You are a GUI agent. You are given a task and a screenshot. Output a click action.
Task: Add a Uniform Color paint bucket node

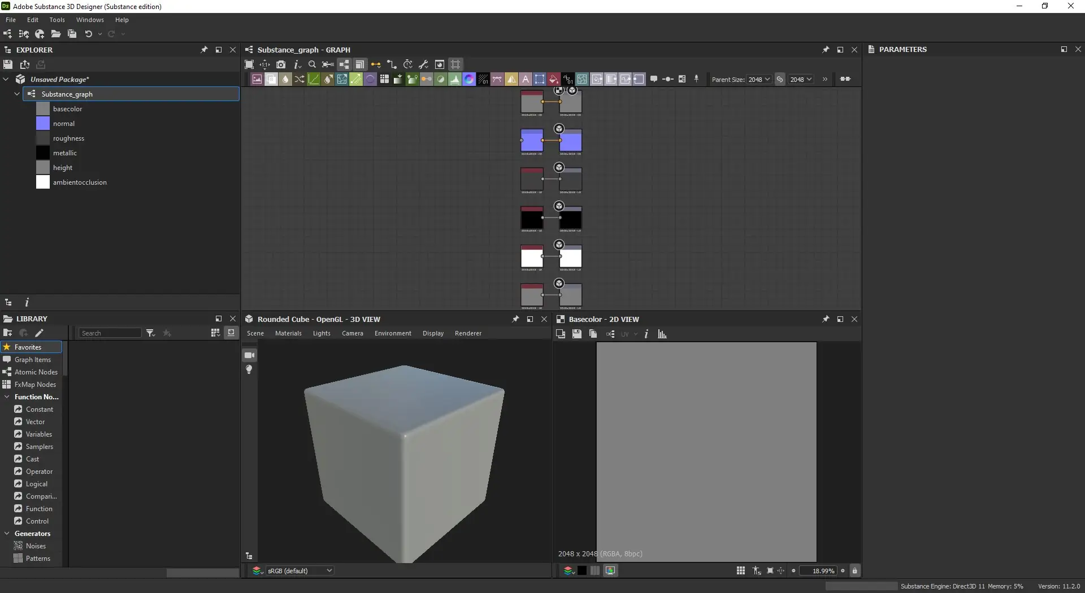(554, 79)
